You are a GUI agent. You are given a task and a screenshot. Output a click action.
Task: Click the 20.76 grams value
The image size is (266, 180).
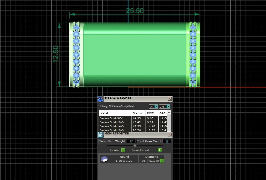click(137, 130)
